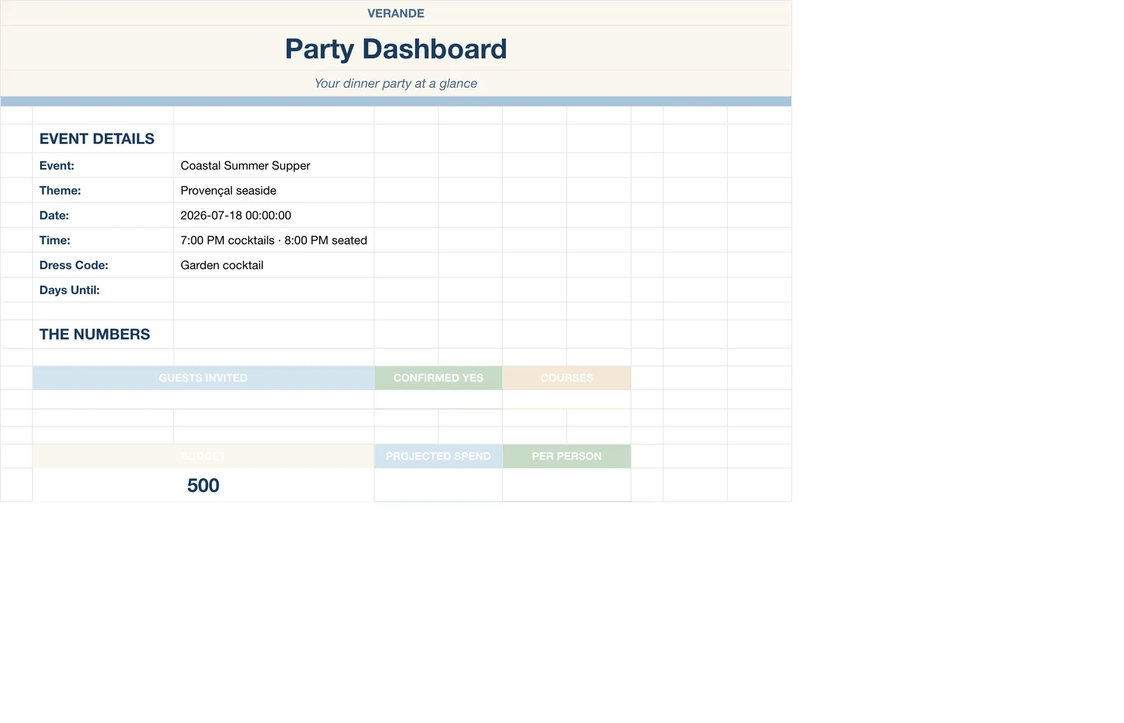Select the 'Days Until:' label cell

[103, 290]
